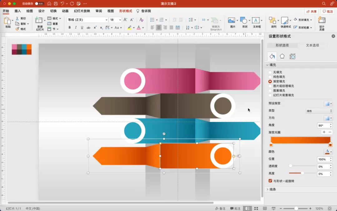Screen dimensions: 337x211
Task: Open Preset Gradients dropdown
Action: click(328, 104)
